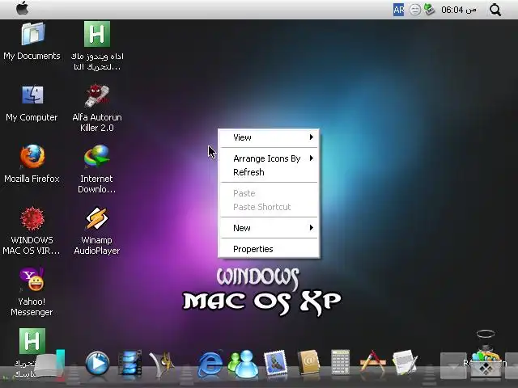Choose Refresh from the context menu
Screen dimensions: 518x388
pos(269,172)
